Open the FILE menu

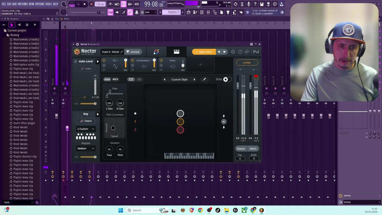[x=4, y=4]
